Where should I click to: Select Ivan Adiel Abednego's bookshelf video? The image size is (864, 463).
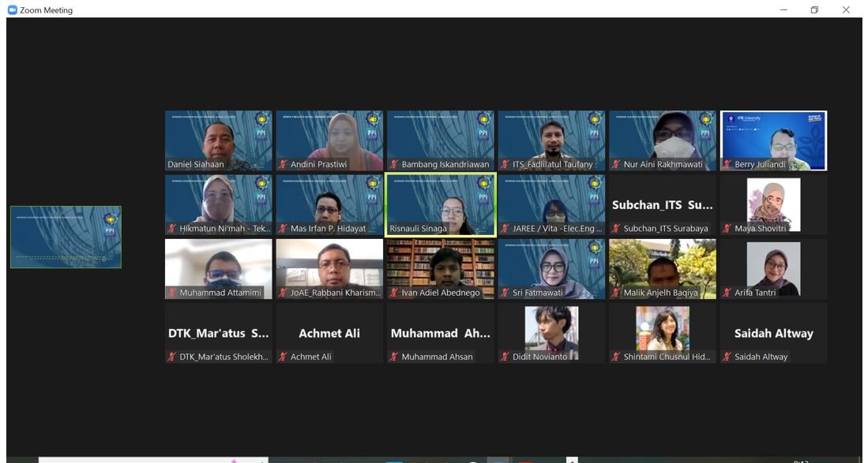(x=440, y=267)
